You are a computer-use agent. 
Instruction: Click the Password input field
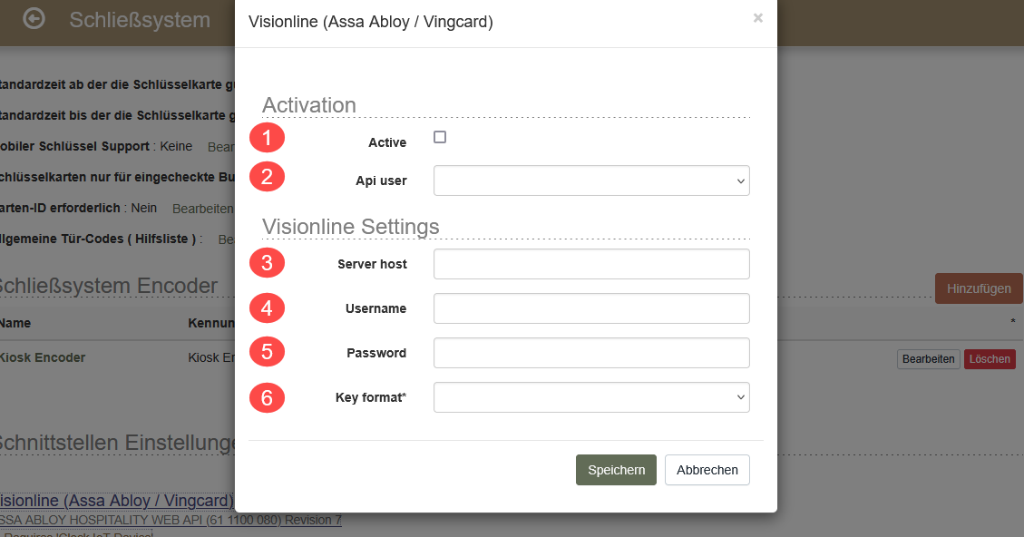591,353
